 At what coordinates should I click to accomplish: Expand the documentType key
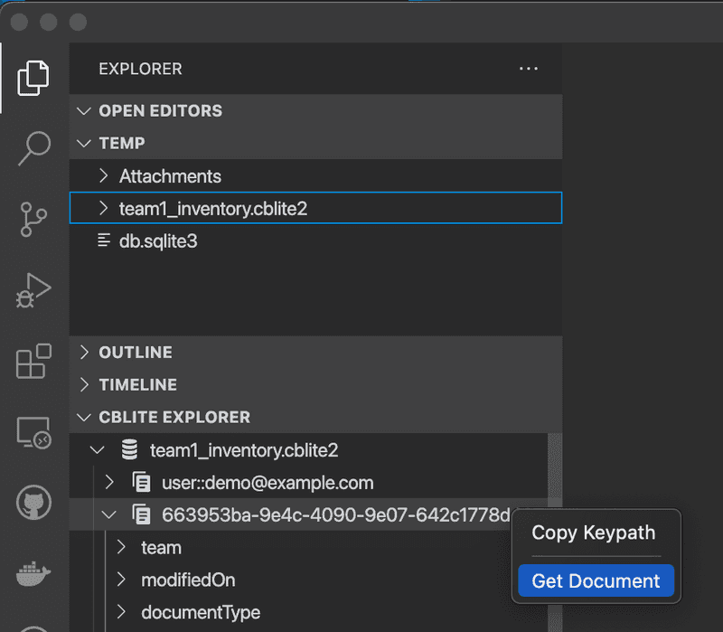[x=121, y=612]
